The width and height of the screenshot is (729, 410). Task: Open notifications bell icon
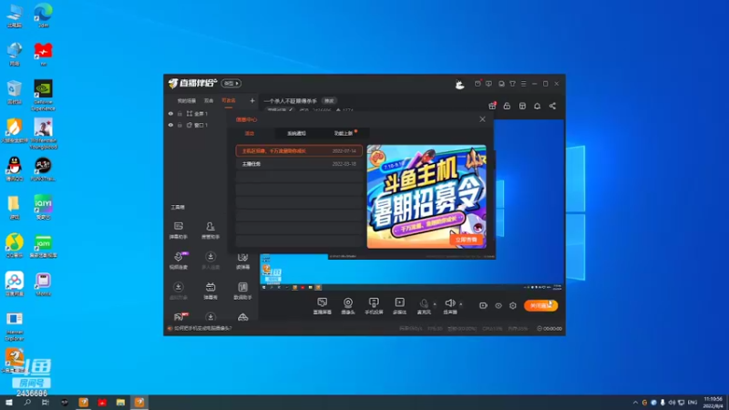(x=537, y=106)
